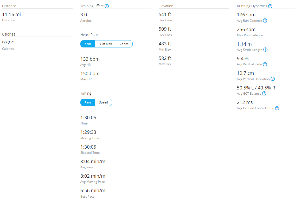Screen dimensions: 295x202
Task: Click the 541 ft elevation gain value
Action: coord(165,15)
